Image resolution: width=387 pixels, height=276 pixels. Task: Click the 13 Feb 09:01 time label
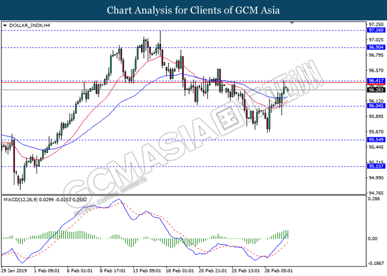(x=147, y=271)
